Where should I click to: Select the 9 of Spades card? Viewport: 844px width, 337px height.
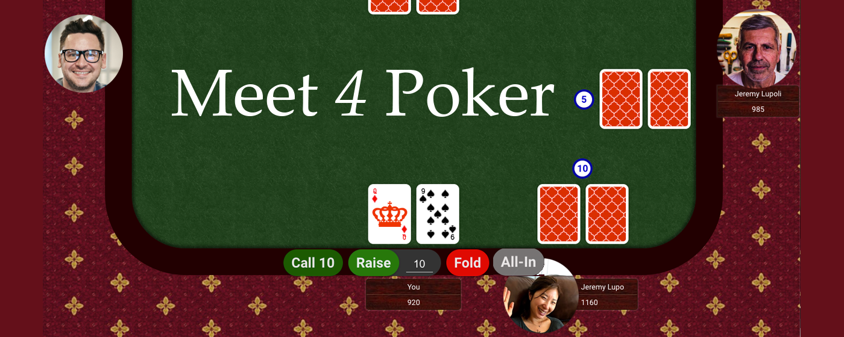click(x=438, y=214)
